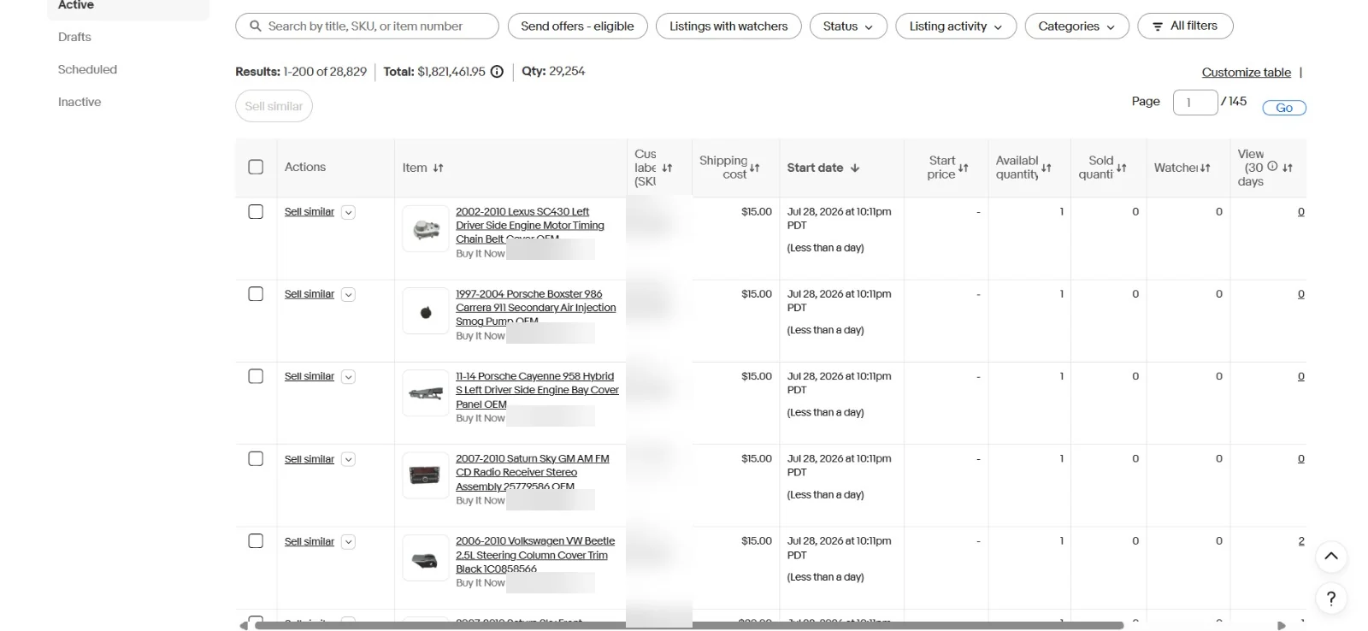This screenshot has width=1368, height=631.
Task: Select the Porsche Cayenne 958 listing checkbox
Action: (x=256, y=376)
